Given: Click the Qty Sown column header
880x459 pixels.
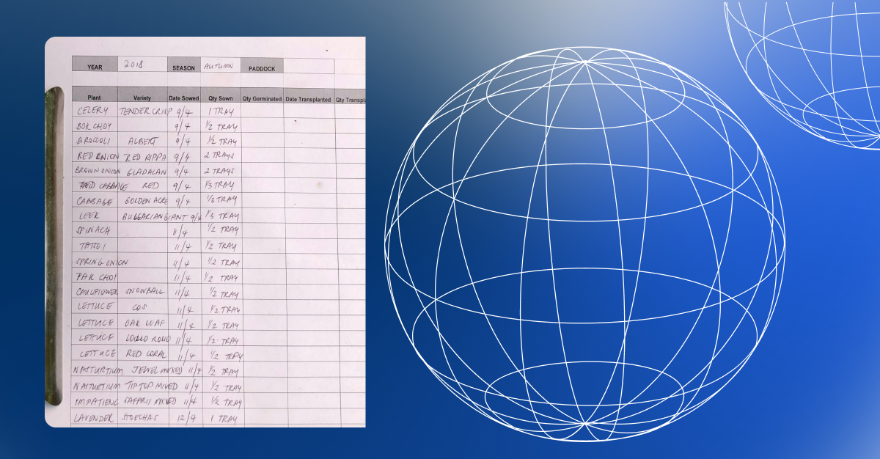Looking at the screenshot, I should (220, 98).
